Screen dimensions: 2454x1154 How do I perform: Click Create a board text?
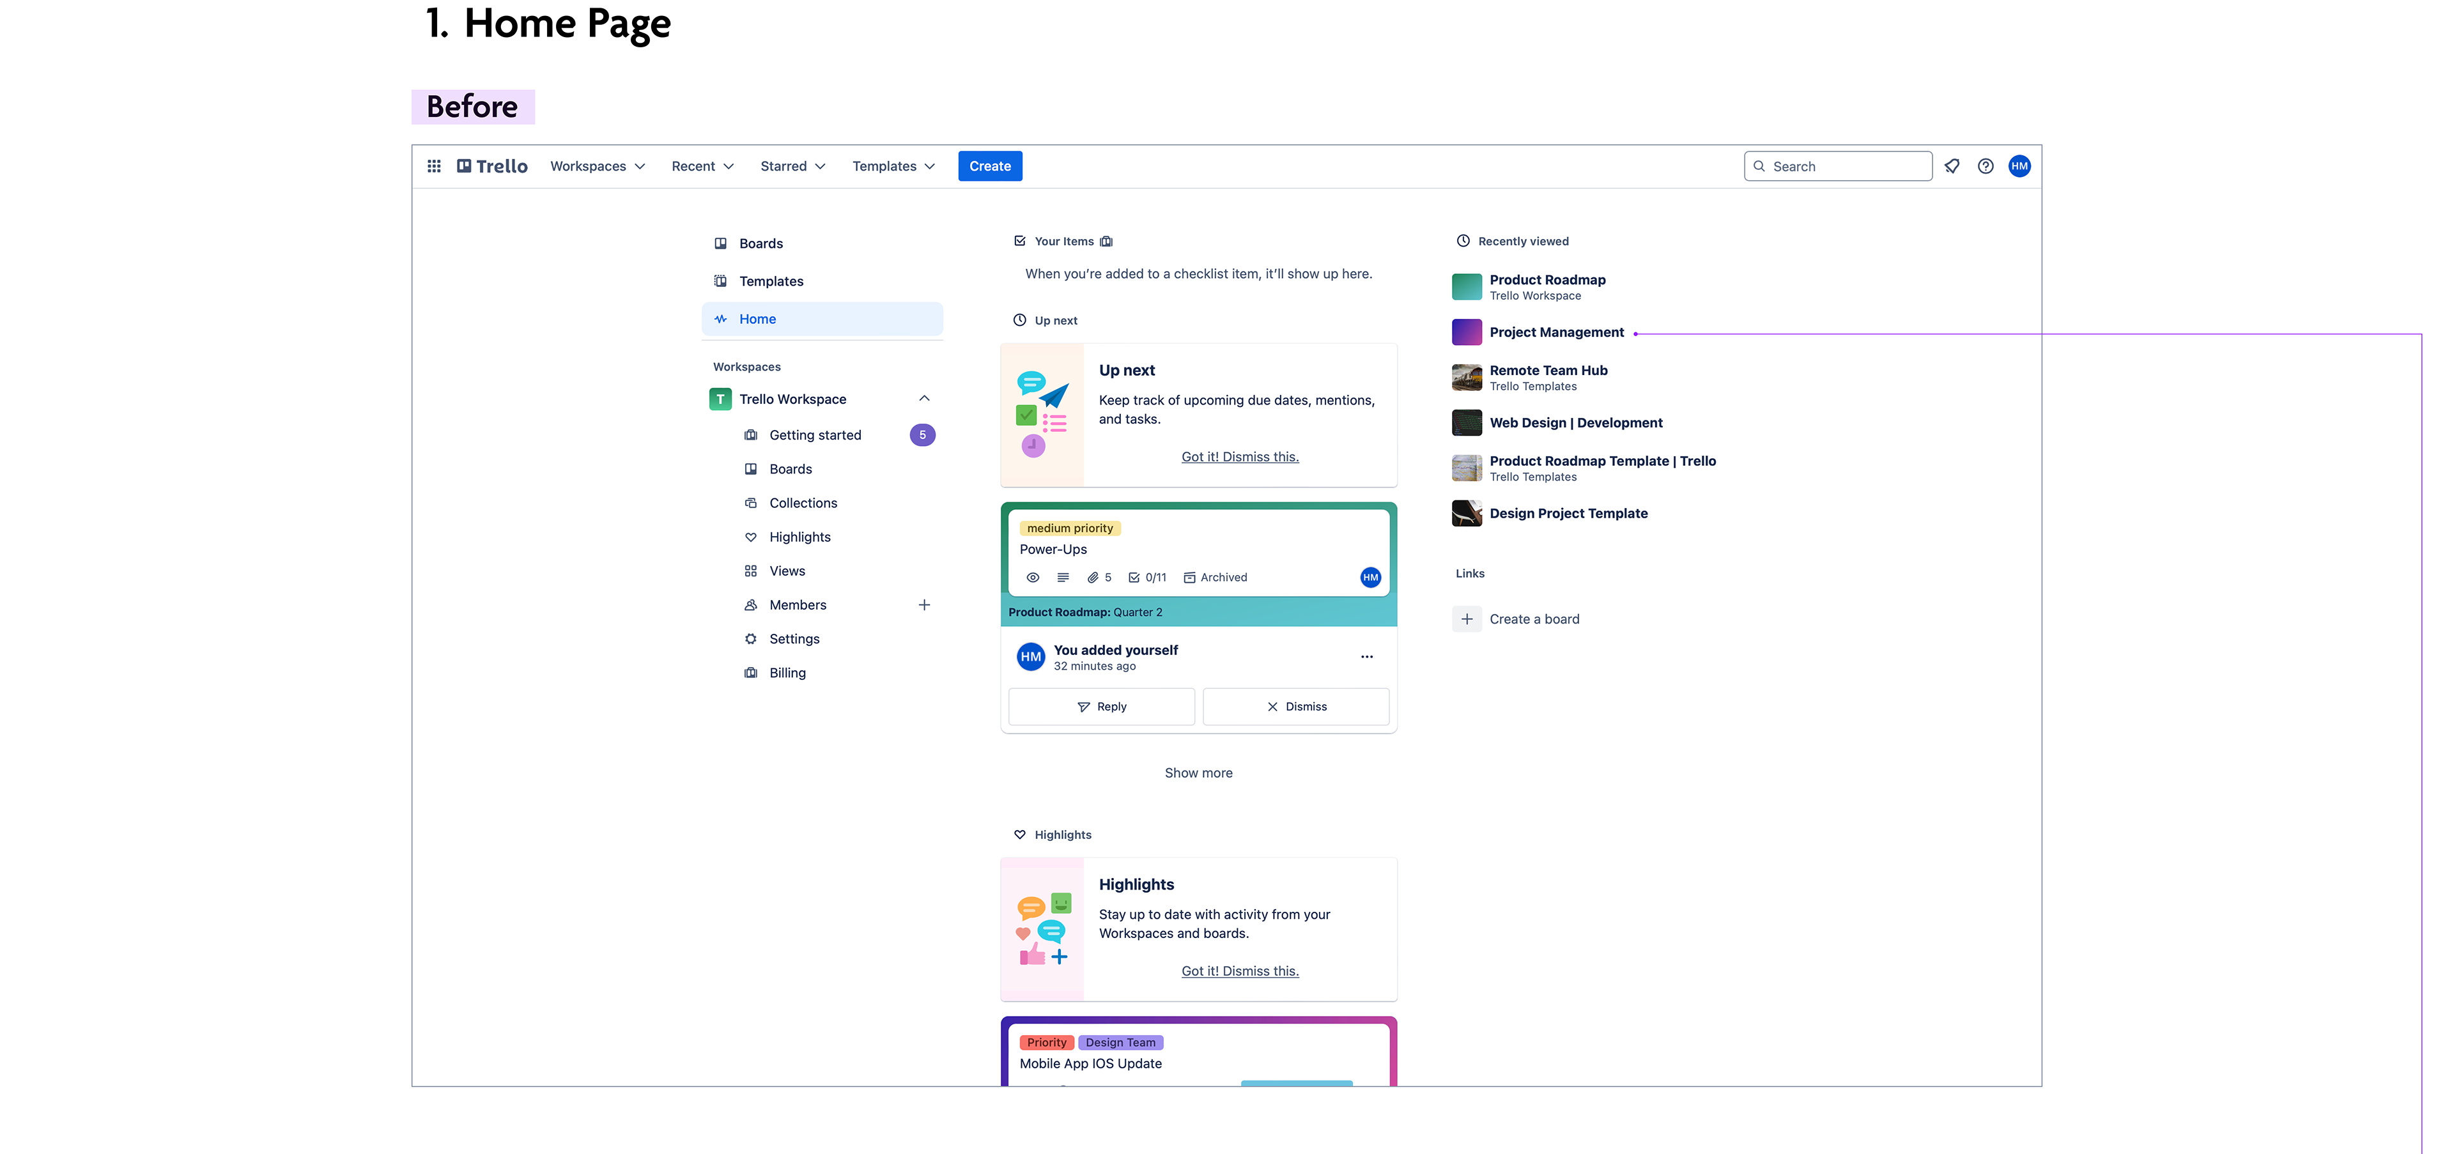1534,619
